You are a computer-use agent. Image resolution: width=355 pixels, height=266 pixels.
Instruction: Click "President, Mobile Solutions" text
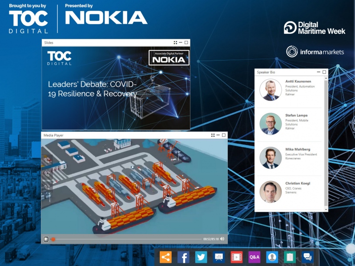coord(297,122)
